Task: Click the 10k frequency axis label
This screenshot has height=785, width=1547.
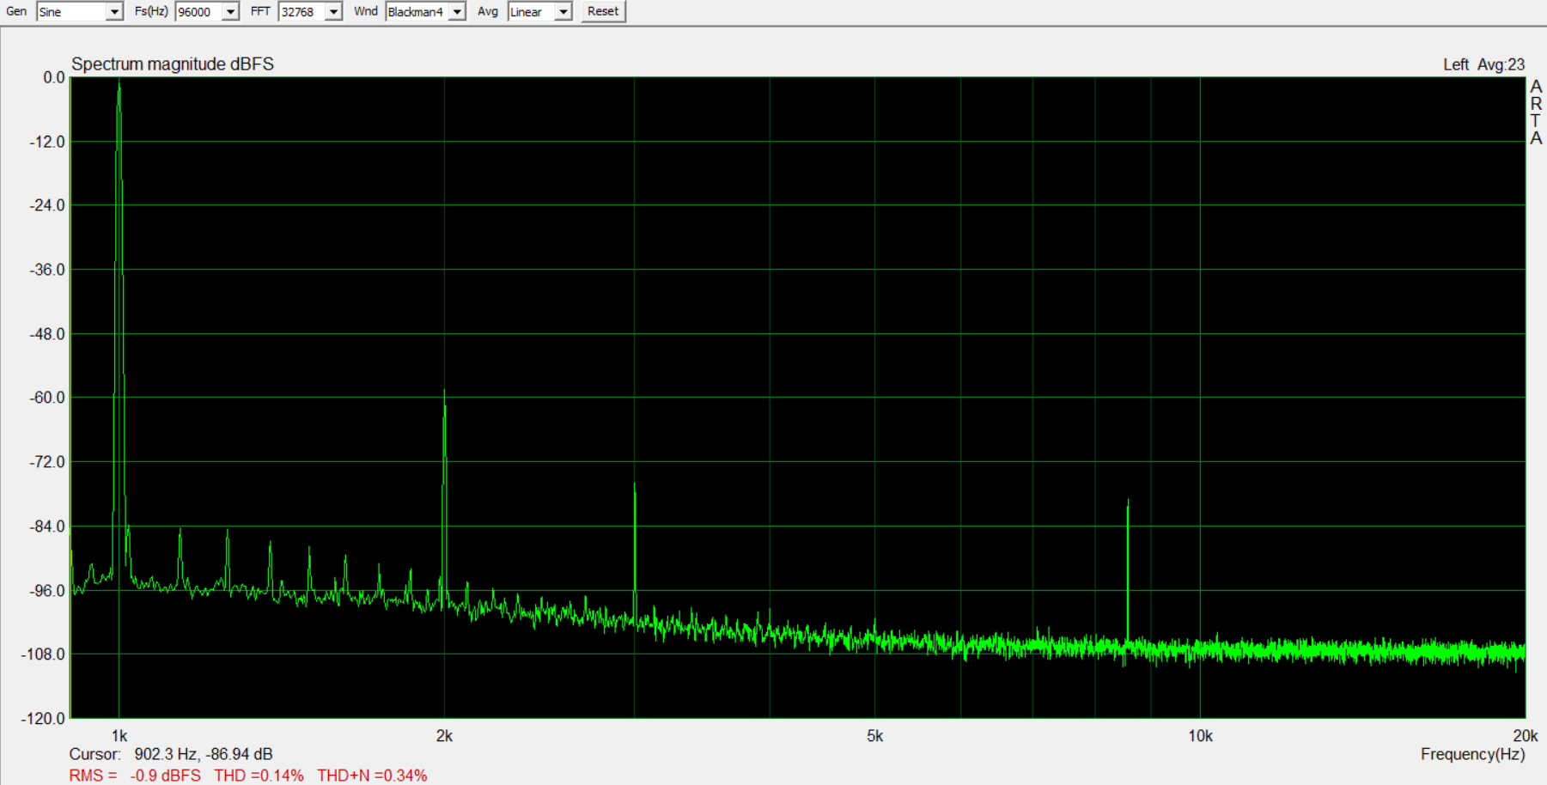Action: click(x=1200, y=736)
